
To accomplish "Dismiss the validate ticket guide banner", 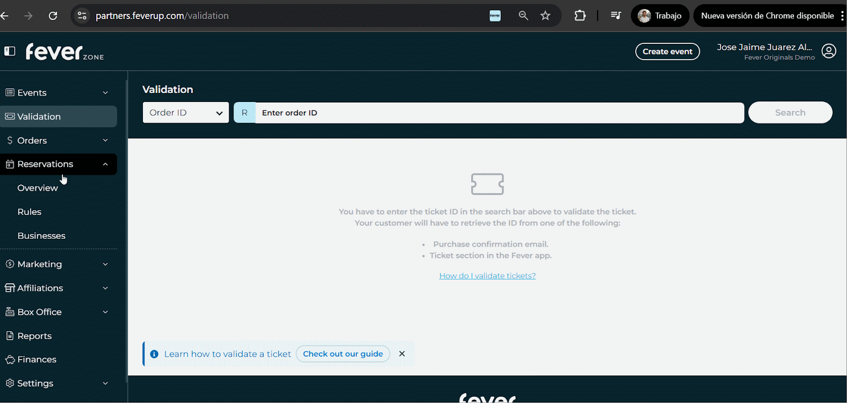I will tap(402, 354).
